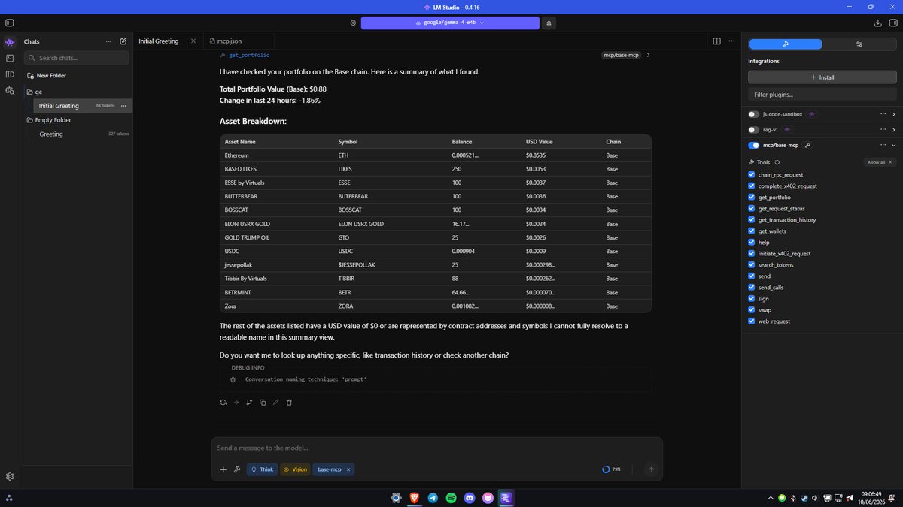Show hidden system tray icons arrow
Viewport: 903px width, 507px height.
pyautogui.click(x=770, y=497)
